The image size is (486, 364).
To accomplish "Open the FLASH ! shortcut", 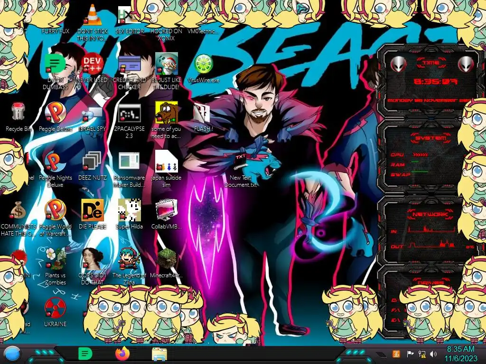I will [203, 118].
